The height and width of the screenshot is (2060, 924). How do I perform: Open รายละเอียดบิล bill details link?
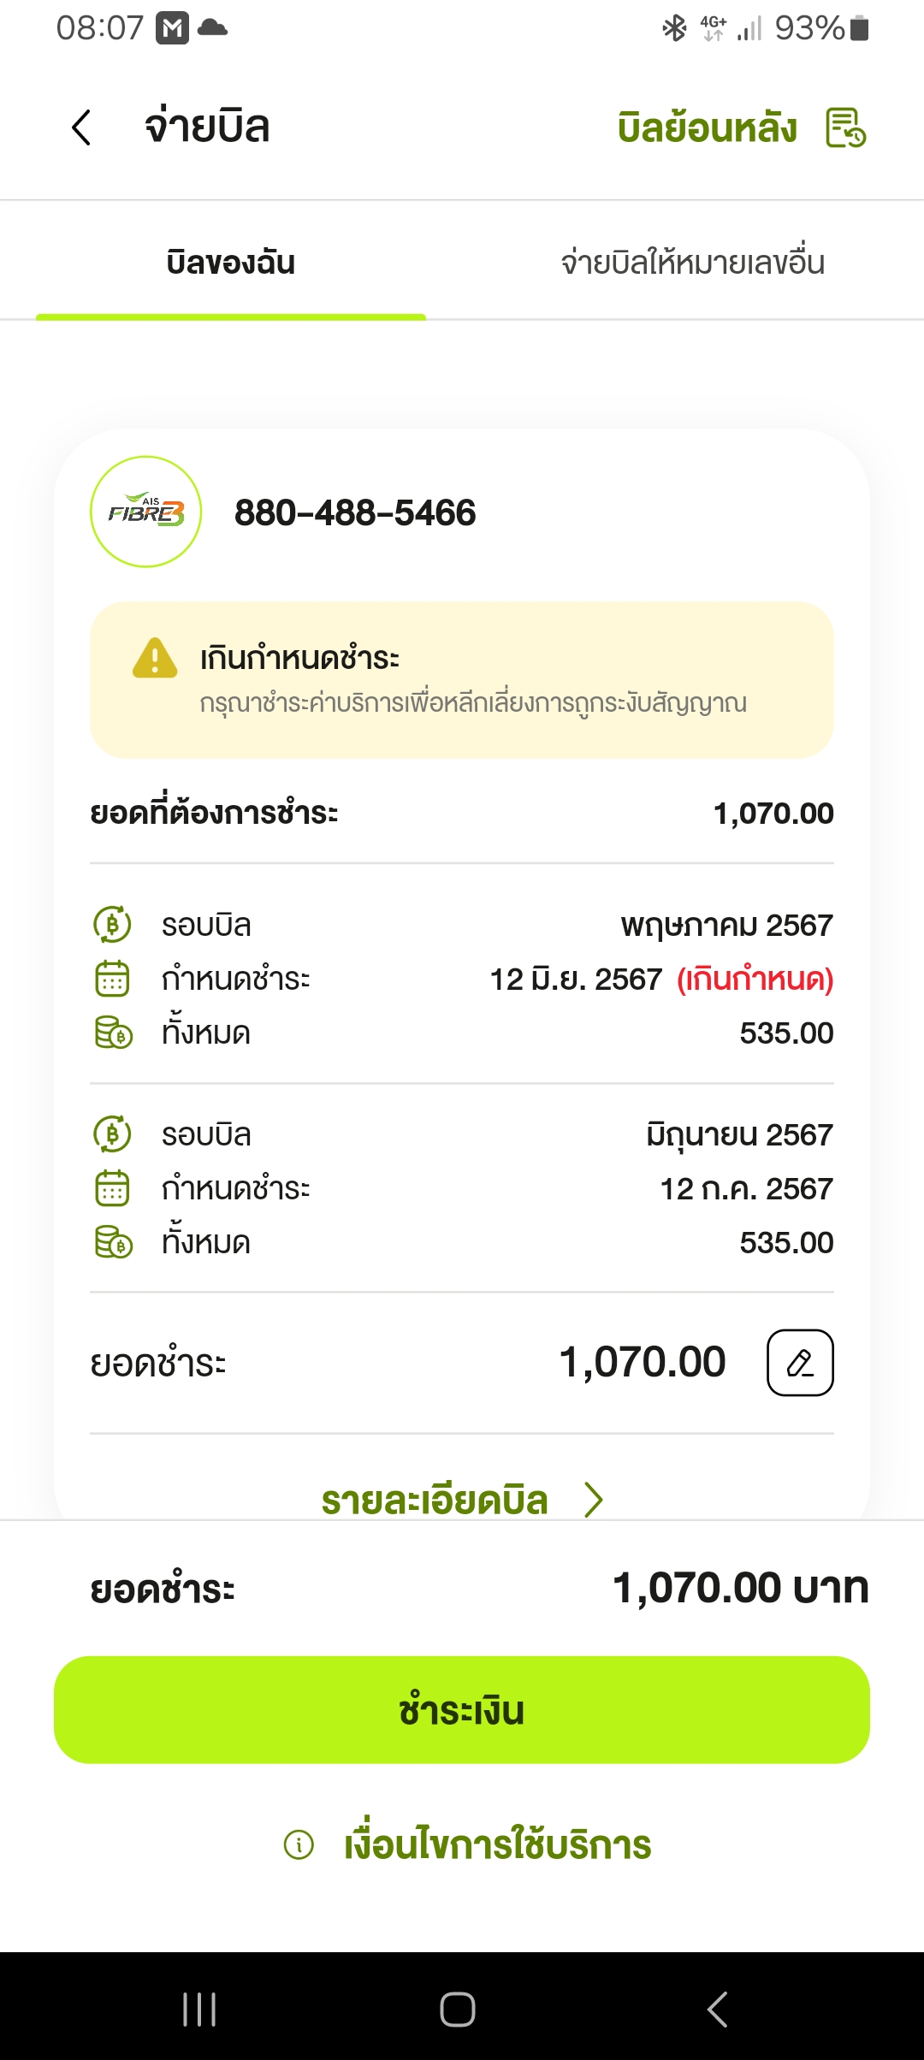[435, 1501]
